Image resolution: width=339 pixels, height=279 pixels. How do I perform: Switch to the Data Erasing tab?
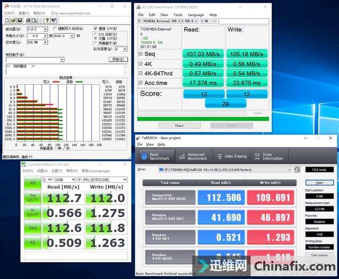(x=232, y=157)
